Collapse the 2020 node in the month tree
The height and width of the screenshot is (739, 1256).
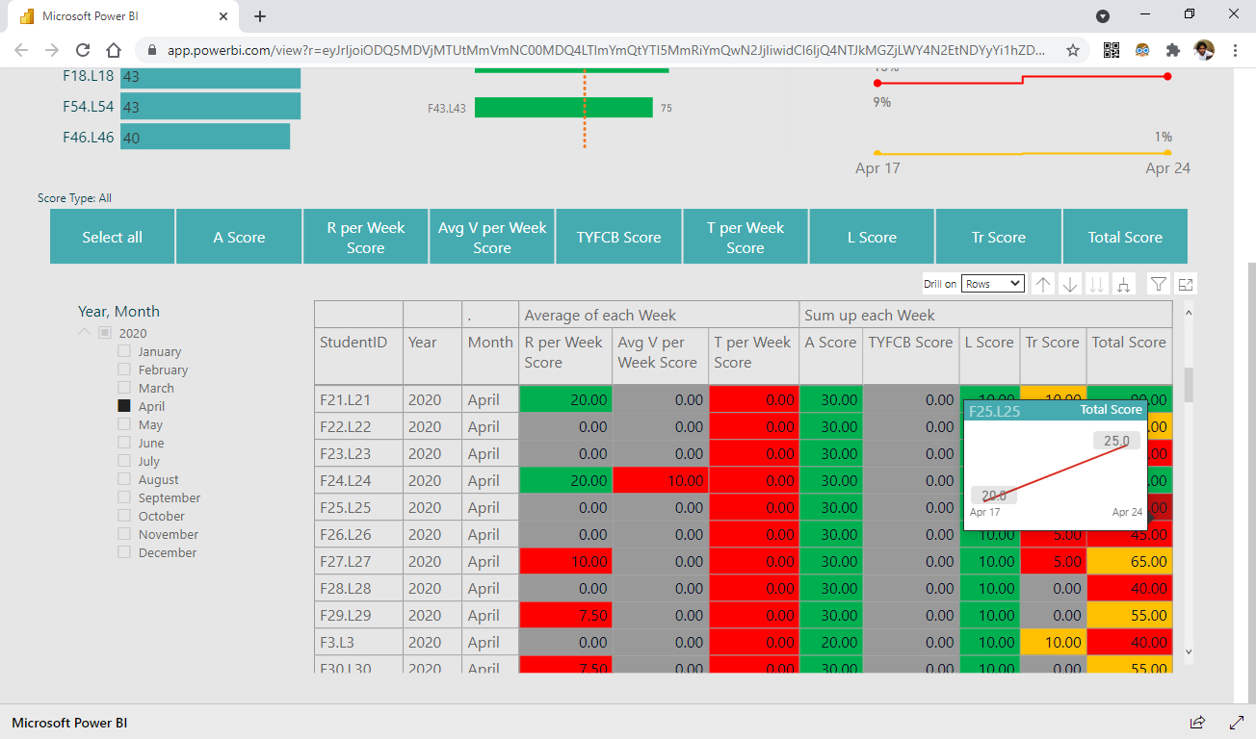(84, 333)
